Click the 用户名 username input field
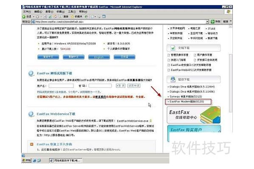The width and height of the screenshot is (254, 169). point(61,86)
